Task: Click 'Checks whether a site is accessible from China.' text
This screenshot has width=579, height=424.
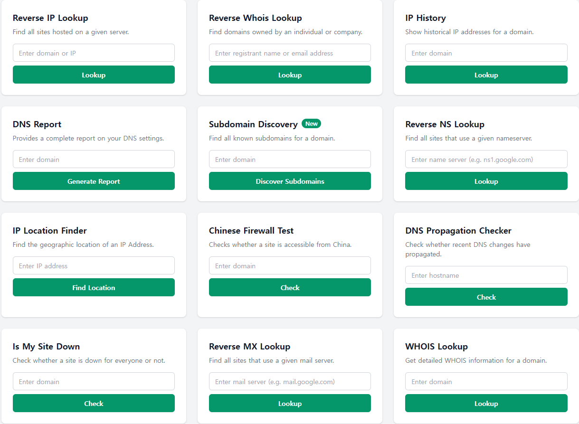Action: [280, 245]
